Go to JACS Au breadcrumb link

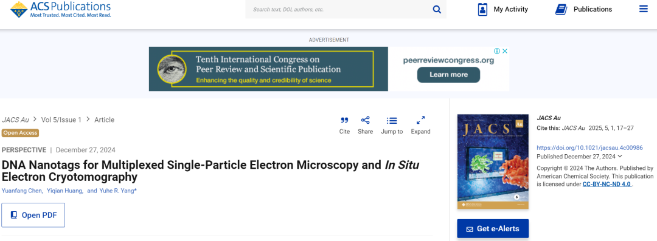point(15,120)
